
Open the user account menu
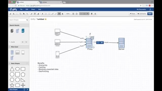(x=151, y=9)
